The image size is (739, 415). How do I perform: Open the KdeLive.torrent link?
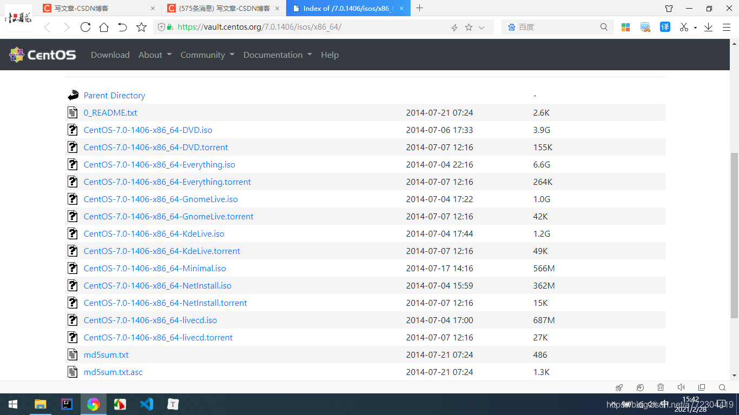tap(162, 251)
